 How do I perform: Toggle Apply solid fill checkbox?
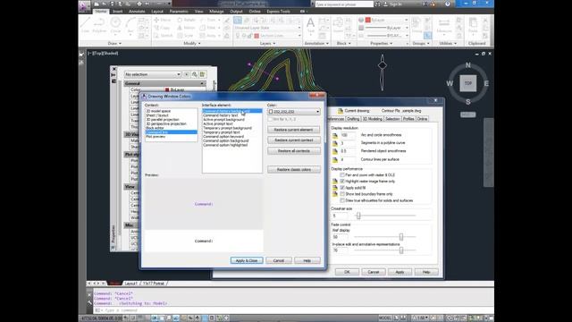pos(342,188)
